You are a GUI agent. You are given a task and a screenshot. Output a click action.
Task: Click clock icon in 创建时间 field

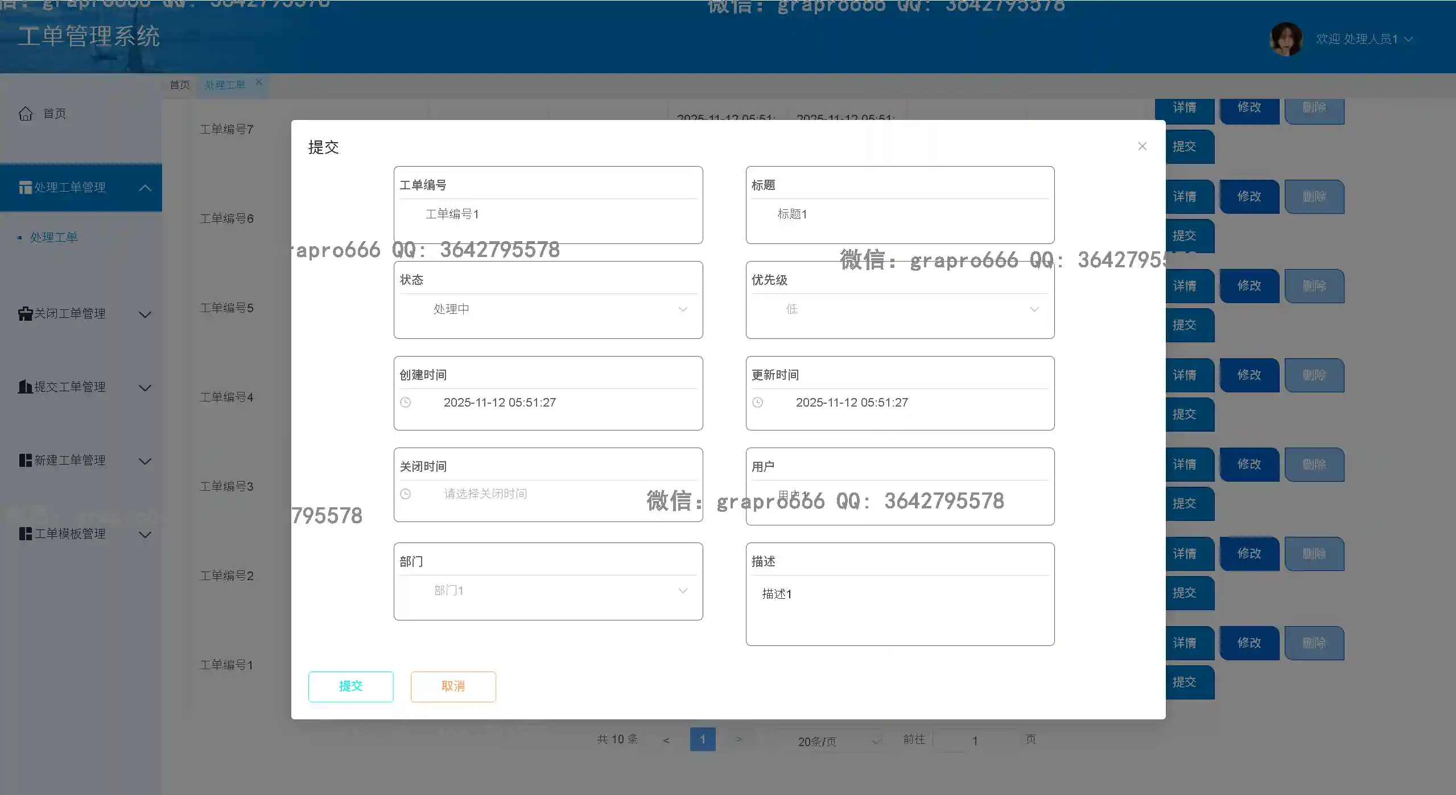coord(405,403)
